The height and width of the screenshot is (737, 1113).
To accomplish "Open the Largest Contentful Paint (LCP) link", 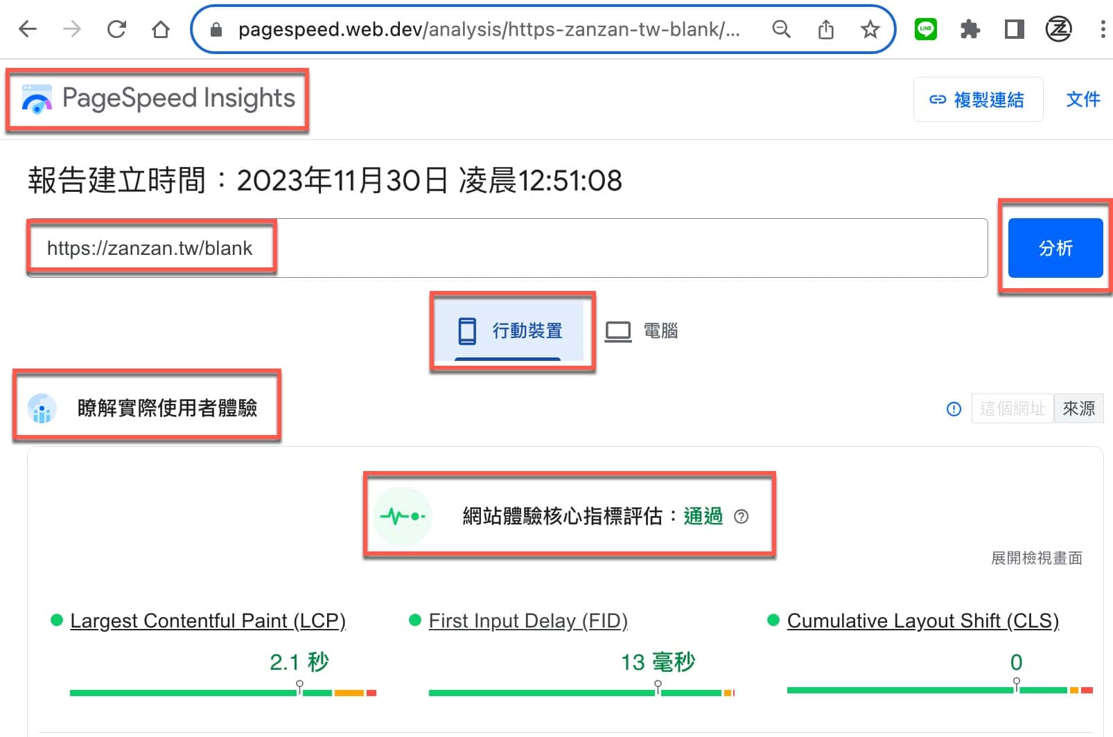I will pos(208,621).
